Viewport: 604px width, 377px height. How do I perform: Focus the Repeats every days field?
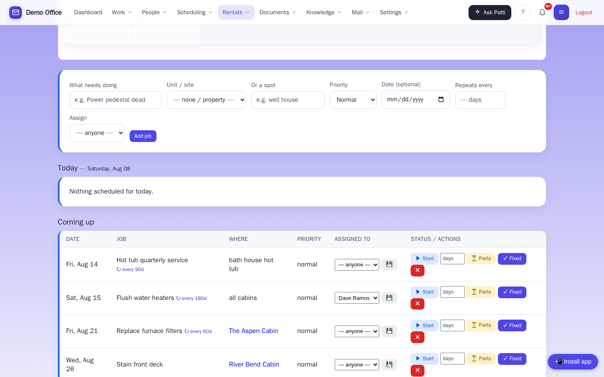480,100
